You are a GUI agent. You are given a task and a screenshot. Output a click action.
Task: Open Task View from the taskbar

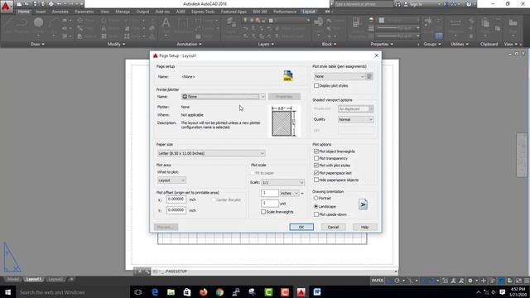pos(138,292)
